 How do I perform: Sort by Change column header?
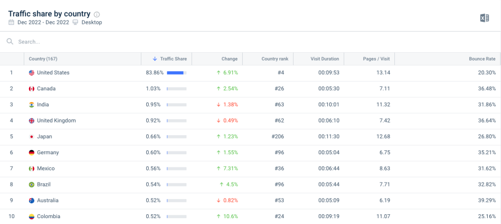point(217,59)
